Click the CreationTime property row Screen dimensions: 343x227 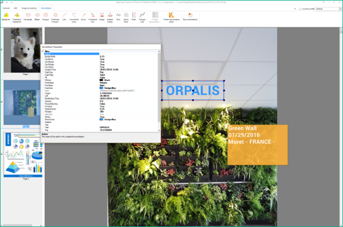[x=101, y=70]
